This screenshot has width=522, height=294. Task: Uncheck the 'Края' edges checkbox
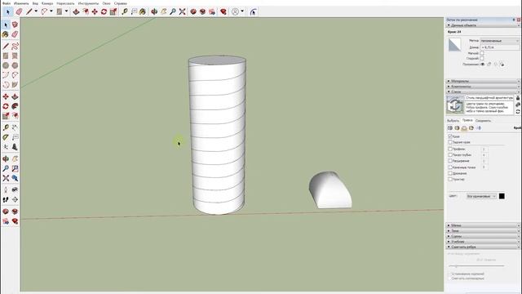(450, 136)
